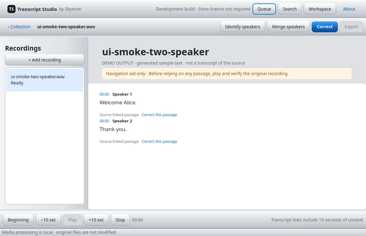Click 'Media processing is local' status text
This screenshot has width=366, height=236.
coord(59,232)
